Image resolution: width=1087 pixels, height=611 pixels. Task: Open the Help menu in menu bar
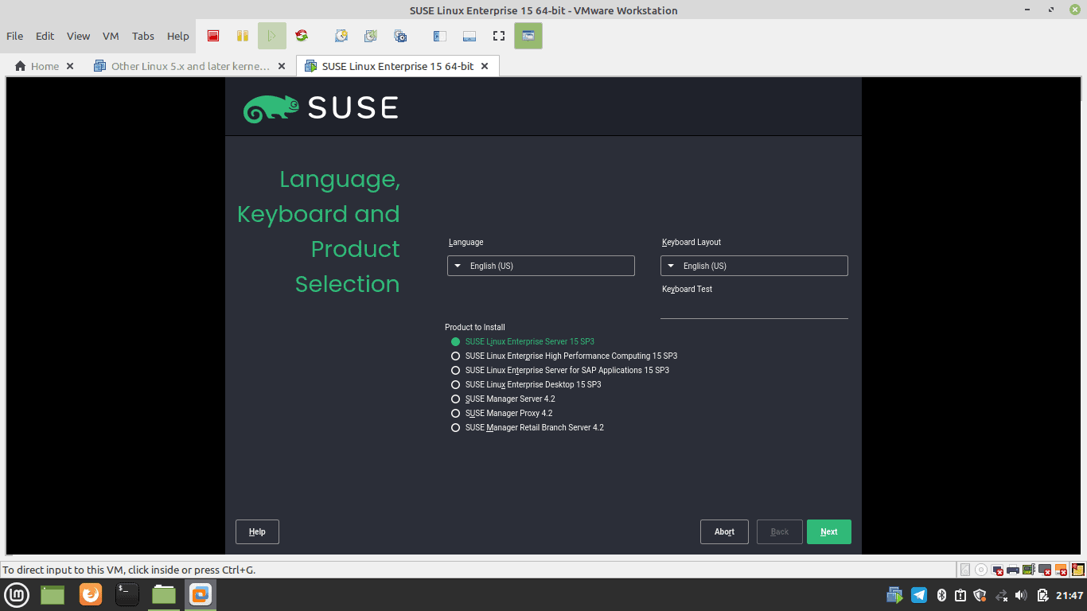tap(178, 36)
